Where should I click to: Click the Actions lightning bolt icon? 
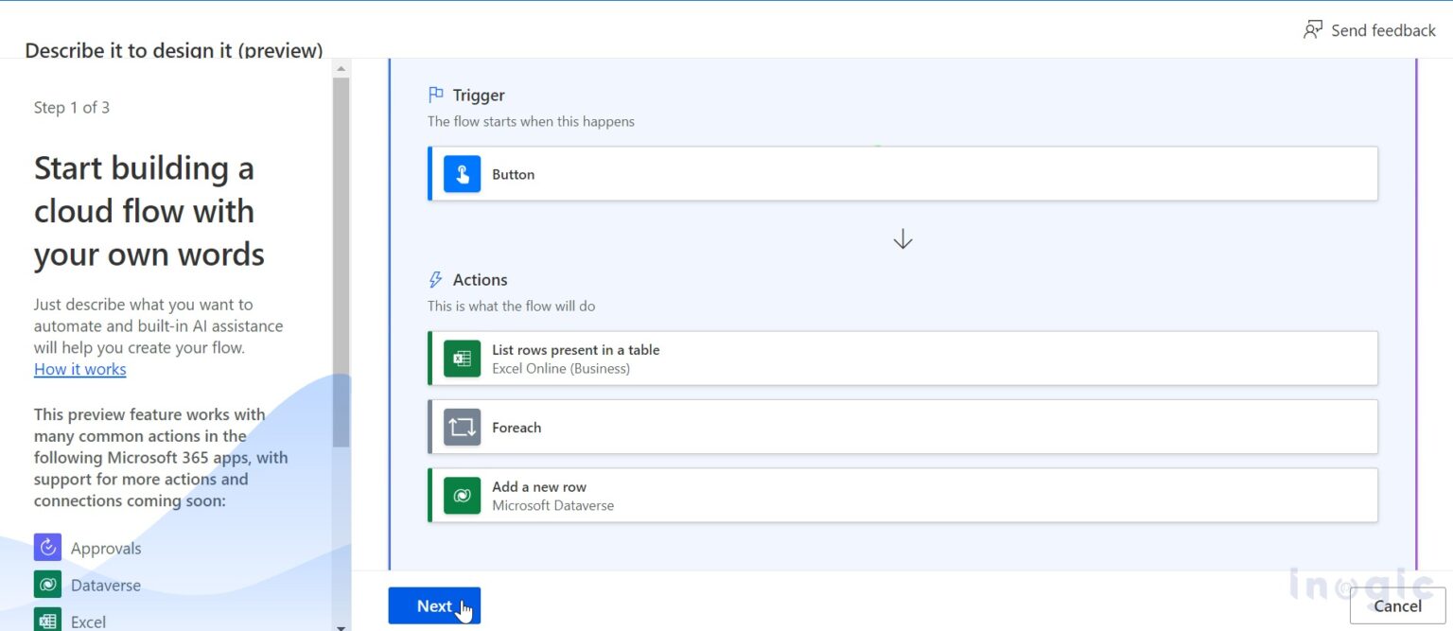436,280
